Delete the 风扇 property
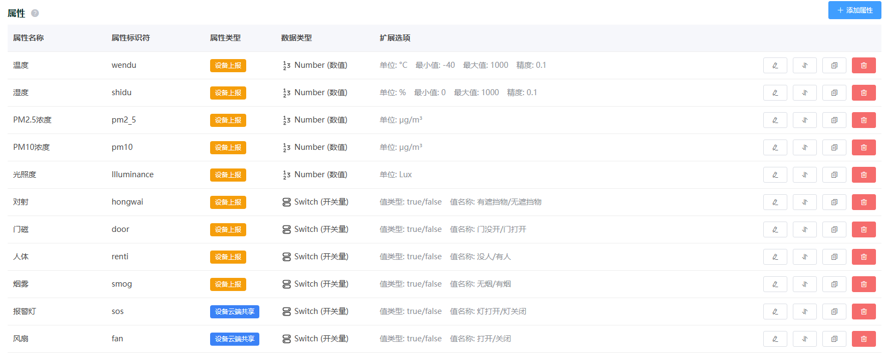Image resolution: width=888 pixels, height=355 pixels. click(x=863, y=339)
